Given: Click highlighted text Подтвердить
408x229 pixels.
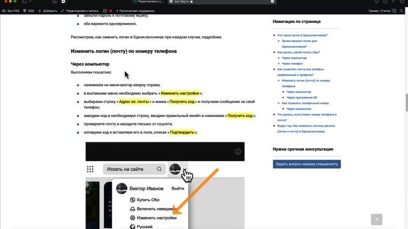Looking at the screenshot, I should [x=182, y=132].
